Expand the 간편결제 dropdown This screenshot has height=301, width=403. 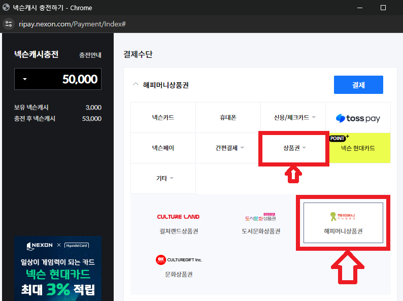(228, 148)
